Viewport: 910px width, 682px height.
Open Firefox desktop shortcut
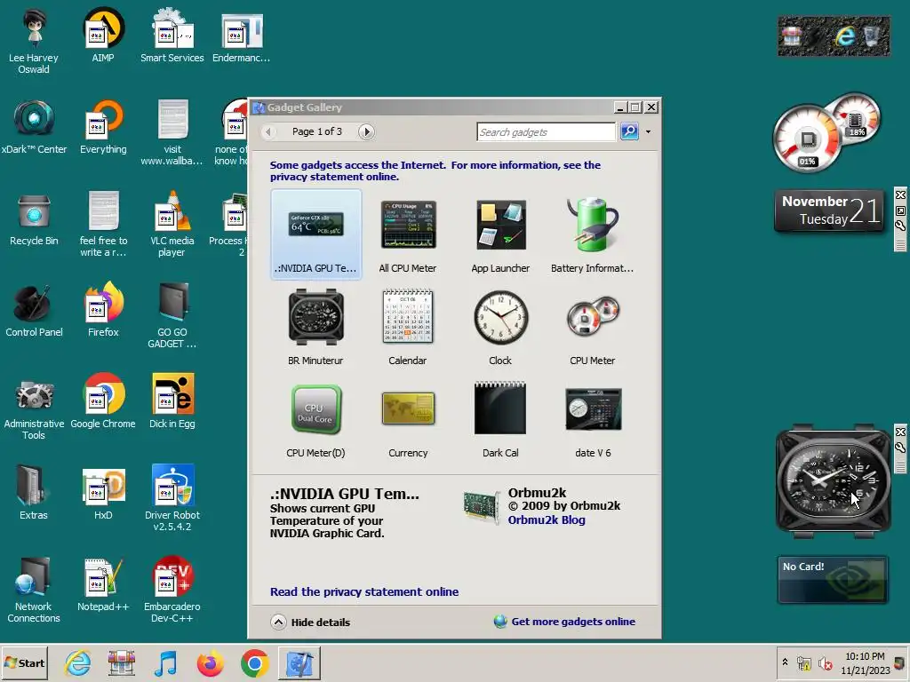[x=103, y=310]
